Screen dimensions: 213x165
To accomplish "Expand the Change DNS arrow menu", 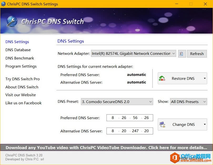I will coord(204,124).
